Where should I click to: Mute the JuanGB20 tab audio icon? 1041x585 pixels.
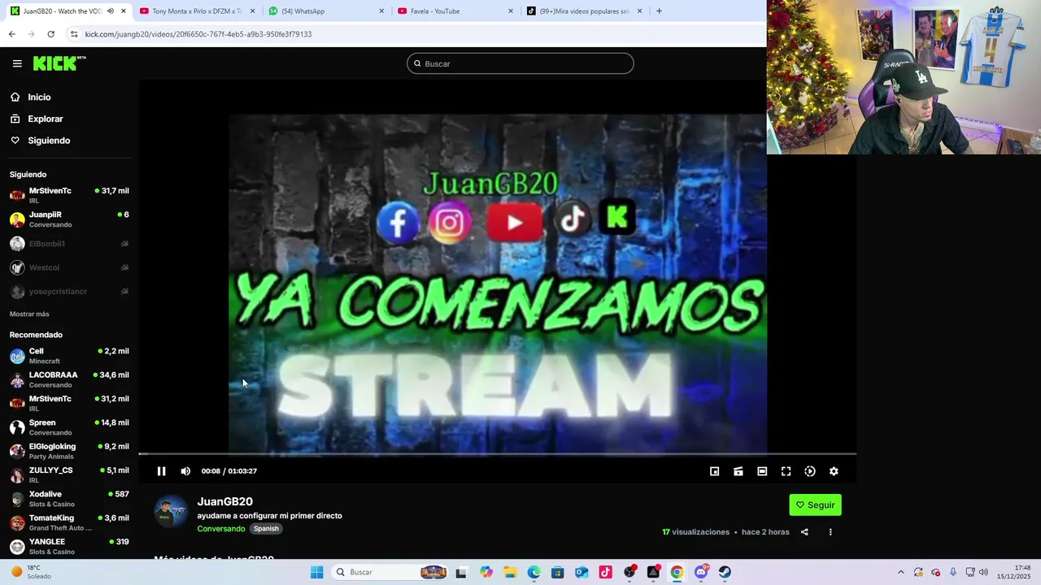111,11
